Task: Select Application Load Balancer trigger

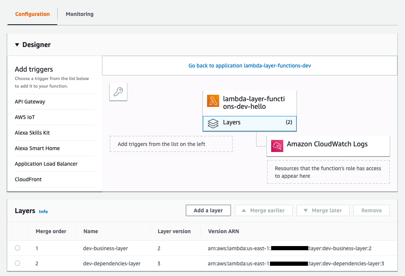Action: coord(46,164)
